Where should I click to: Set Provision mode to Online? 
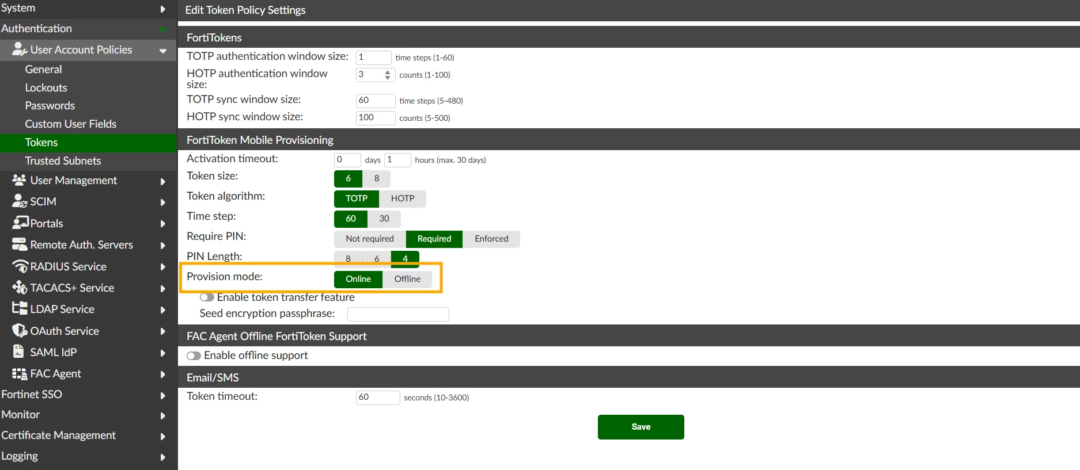(358, 279)
